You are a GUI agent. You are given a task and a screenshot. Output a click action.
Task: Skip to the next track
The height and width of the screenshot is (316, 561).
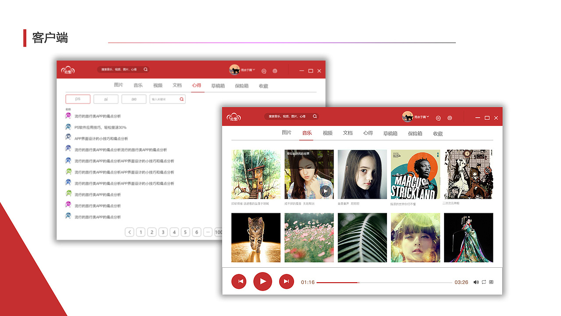pos(287,281)
